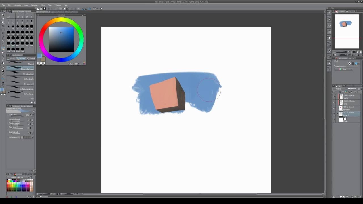Enable the transparent color checker swatch
The width and height of the screenshot is (363, 204).
point(41,63)
